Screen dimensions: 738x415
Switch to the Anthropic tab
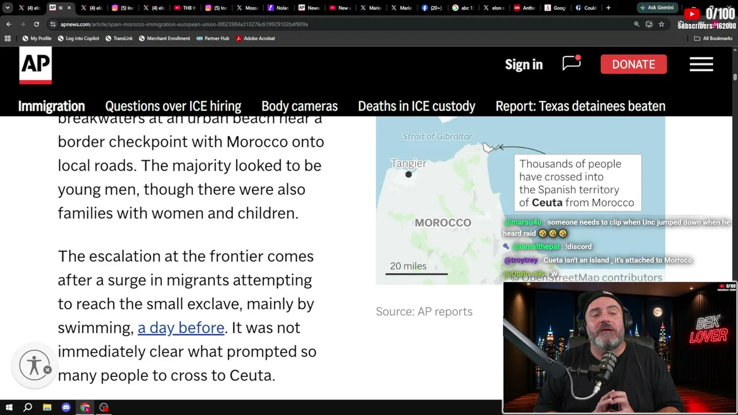(526, 8)
